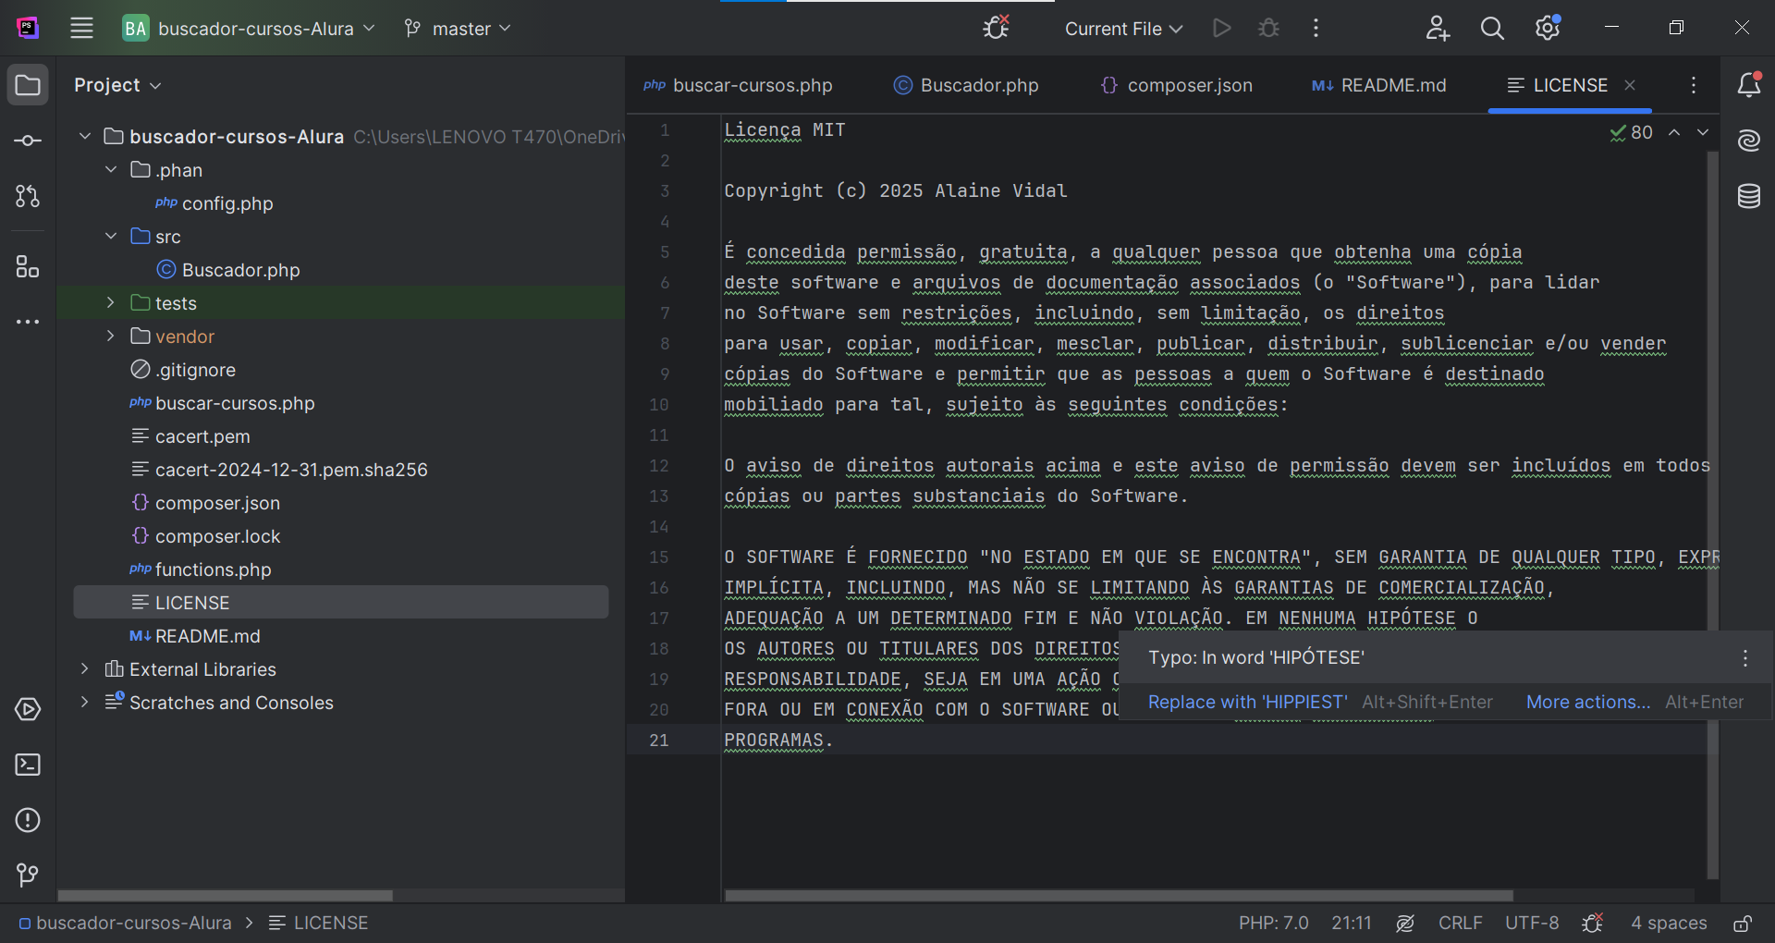Collapse the .phan folder

[111, 169]
